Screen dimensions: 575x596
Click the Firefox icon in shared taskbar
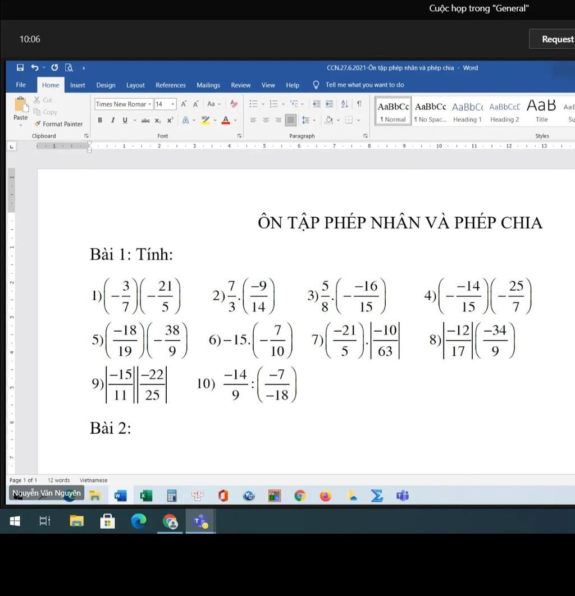326,496
